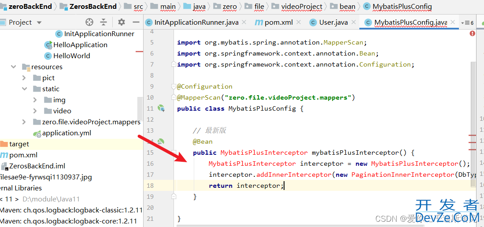
Task: Expand the pict folder chevron
Action: point(24,78)
